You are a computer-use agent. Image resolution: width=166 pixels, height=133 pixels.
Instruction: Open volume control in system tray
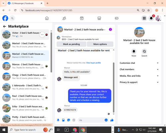click(144, 130)
